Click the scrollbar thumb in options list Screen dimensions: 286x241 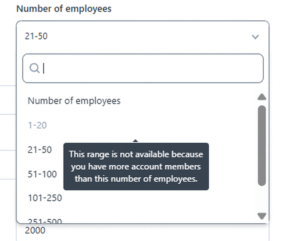point(262,145)
